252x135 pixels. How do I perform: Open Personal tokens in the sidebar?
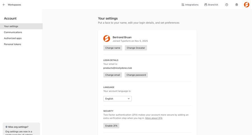coord(12,44)
